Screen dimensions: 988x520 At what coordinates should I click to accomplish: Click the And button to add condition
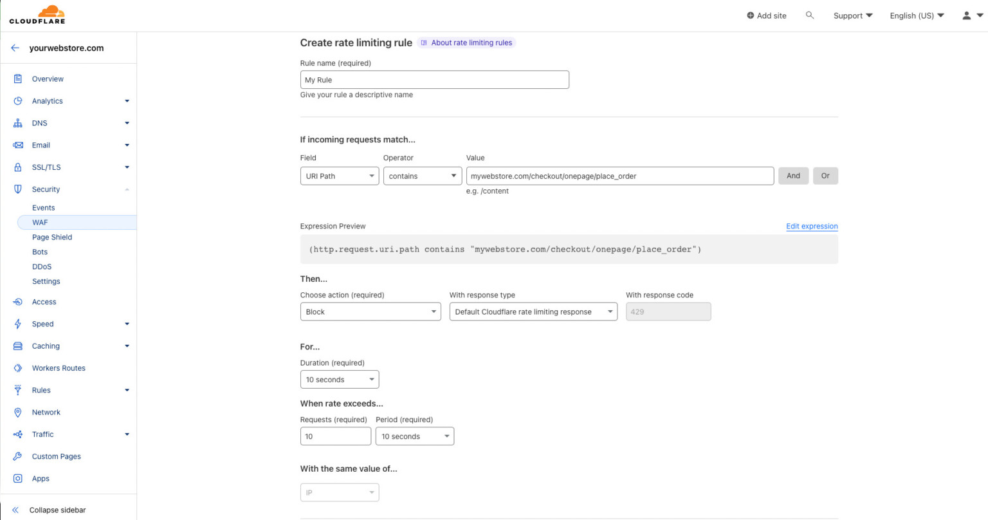[793, 176]
